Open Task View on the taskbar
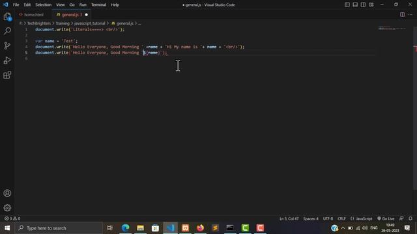The image size is (417, 234). point(109,228)
